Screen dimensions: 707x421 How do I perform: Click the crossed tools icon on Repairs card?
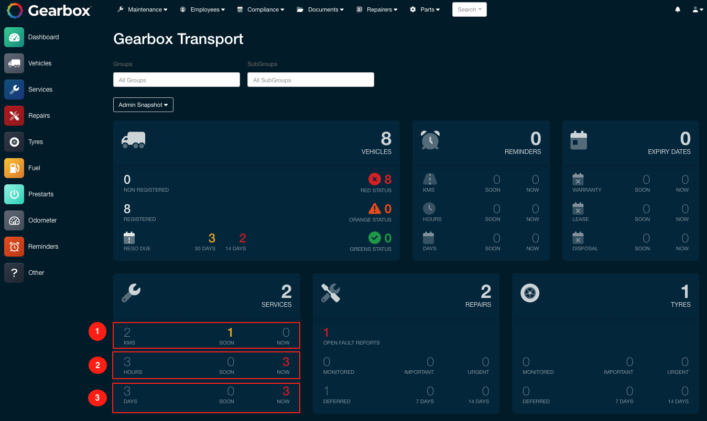coord(331,293)
